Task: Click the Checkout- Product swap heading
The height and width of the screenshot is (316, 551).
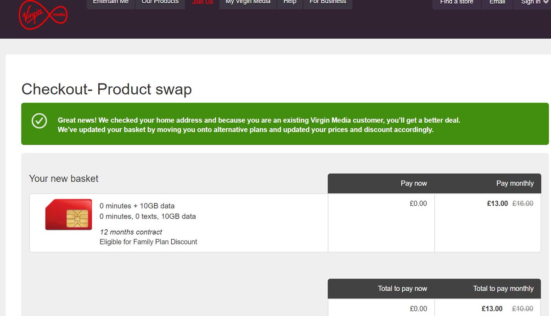Action: pos(107,89)
